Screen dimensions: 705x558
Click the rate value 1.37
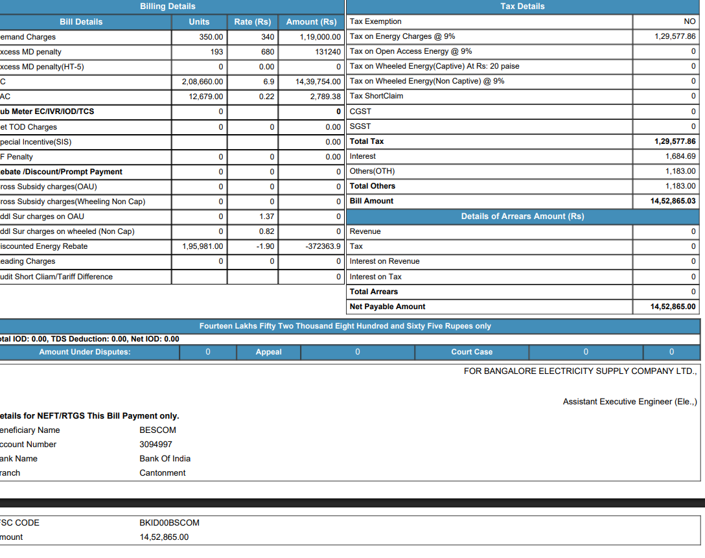click(266, 216)
